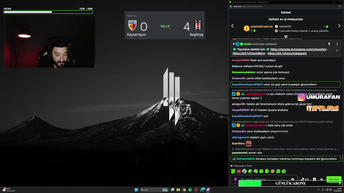
Task: Open Kayserispor Beşiktaş score widget
Action: [x=164, y=25]
